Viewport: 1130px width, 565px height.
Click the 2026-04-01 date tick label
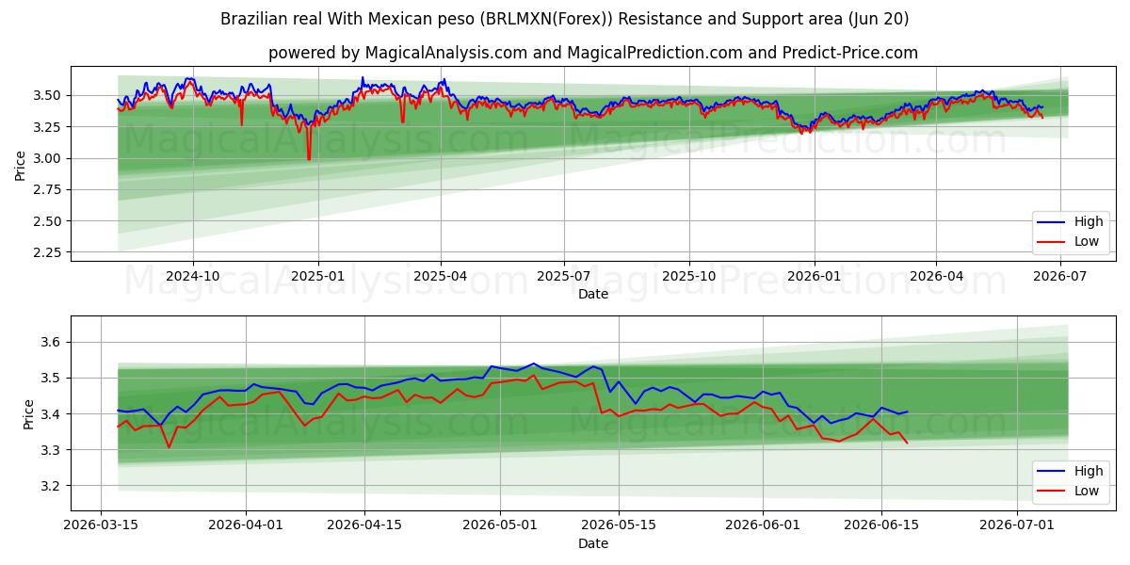246,526
